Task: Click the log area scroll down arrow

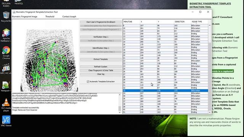Action: pos(120,112)
